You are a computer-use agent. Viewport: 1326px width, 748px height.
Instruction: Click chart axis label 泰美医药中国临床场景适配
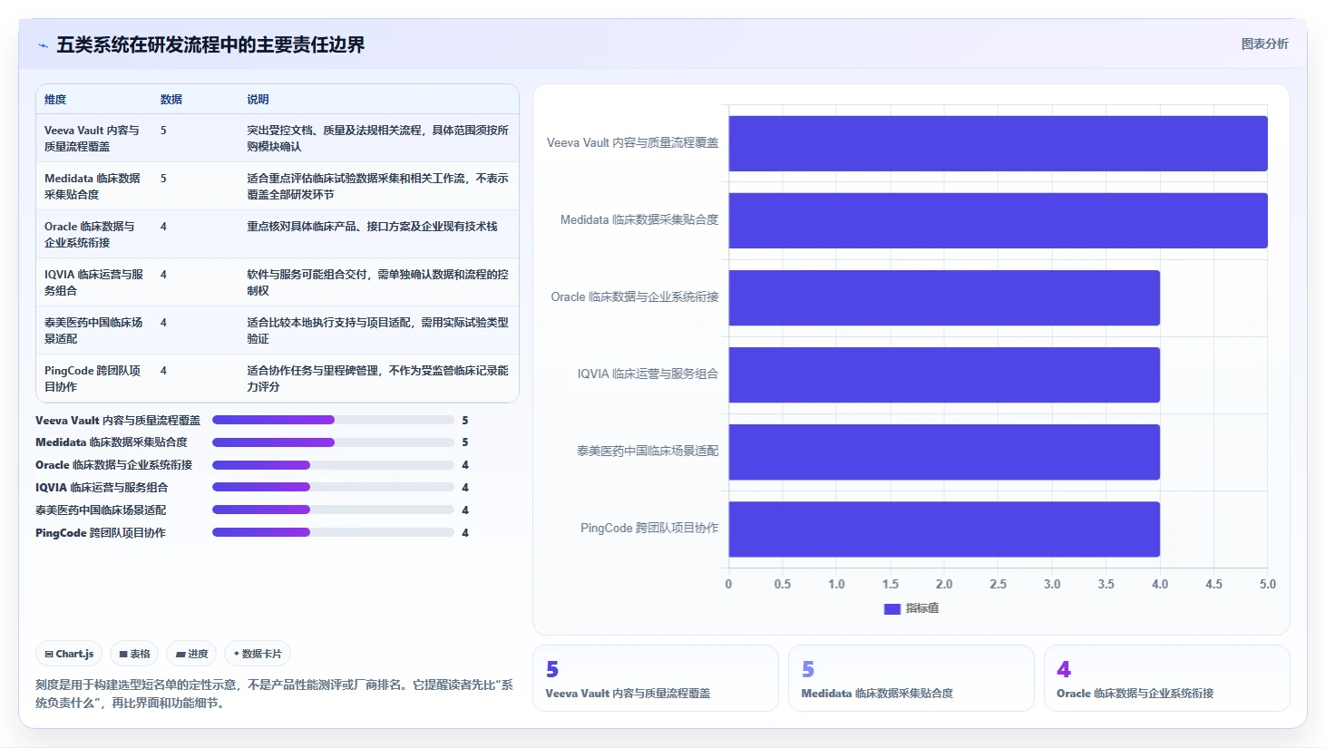[x=648, y=452]
